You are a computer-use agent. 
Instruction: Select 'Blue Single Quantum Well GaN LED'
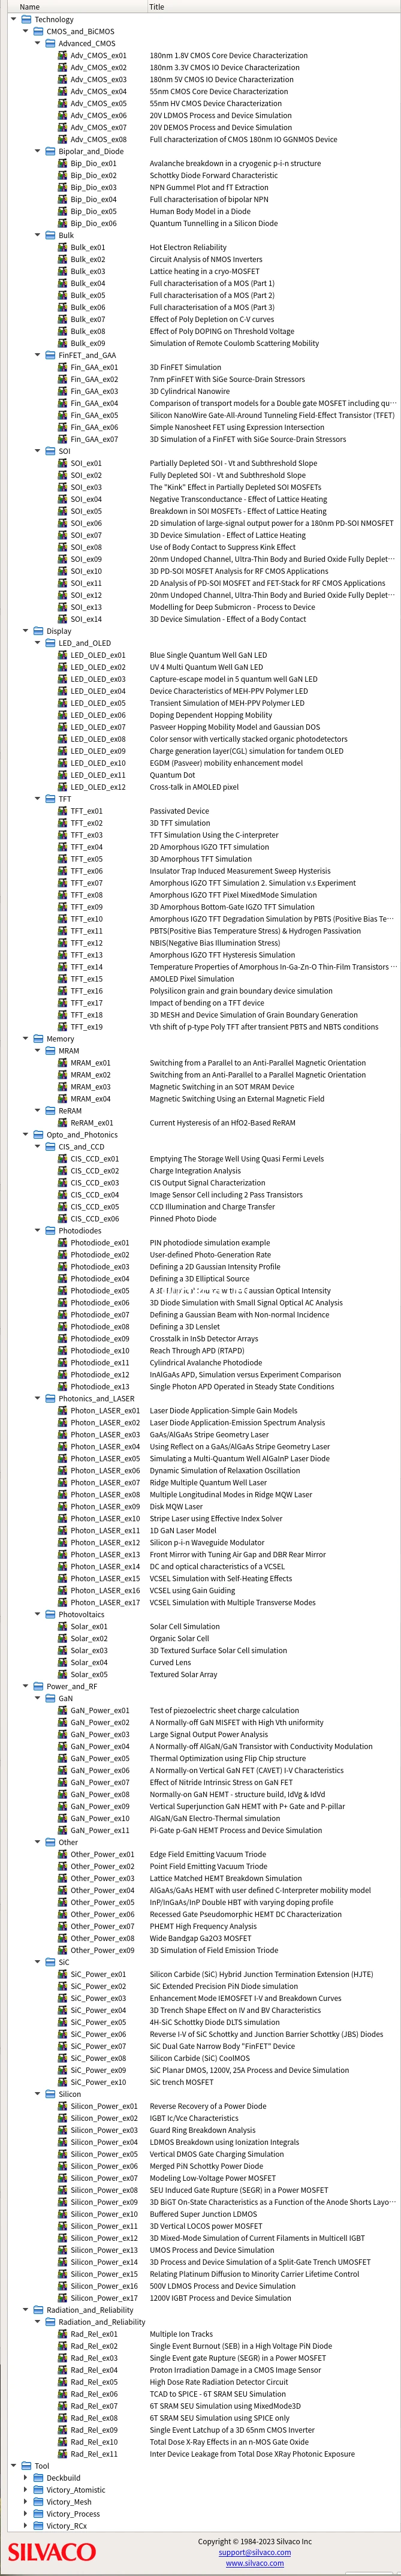tap(207, 656)
